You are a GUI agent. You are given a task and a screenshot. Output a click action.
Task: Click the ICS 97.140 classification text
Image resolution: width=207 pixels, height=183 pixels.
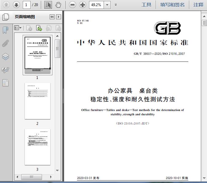click(83, 21)
